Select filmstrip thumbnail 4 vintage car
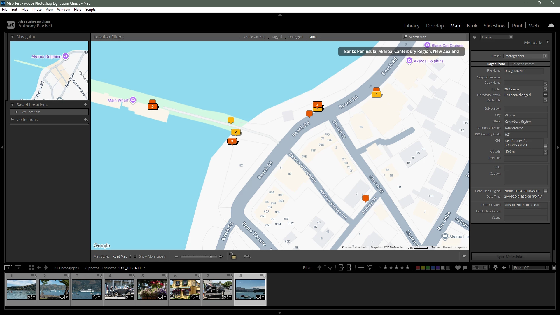The width and height of the screenshot is (560, 315). pyautogui.click(x=120, y=289)
